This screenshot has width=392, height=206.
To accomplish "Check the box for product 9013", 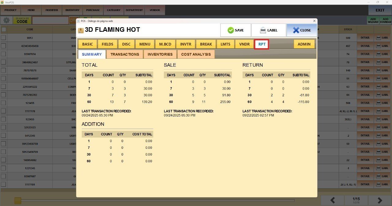I will [4, 38].
